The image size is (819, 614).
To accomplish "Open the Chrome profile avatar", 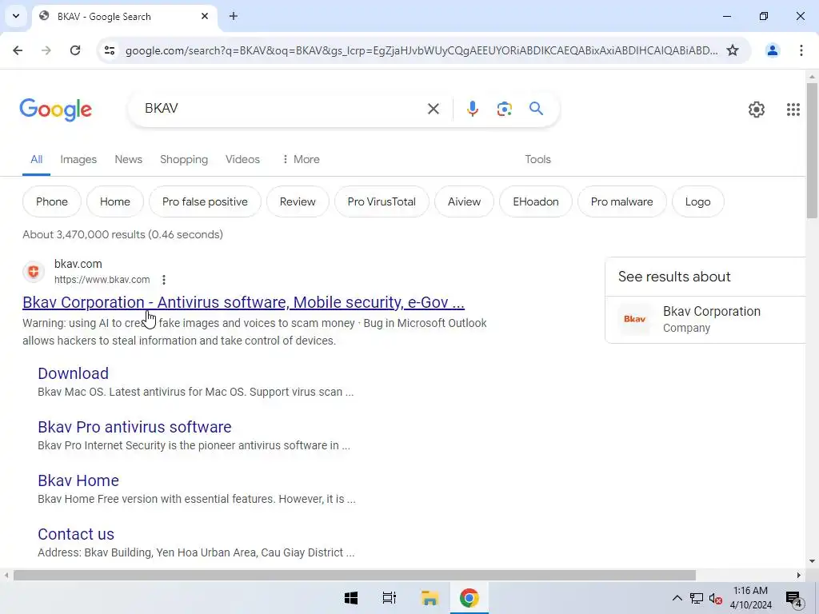I will click(773, 50).
